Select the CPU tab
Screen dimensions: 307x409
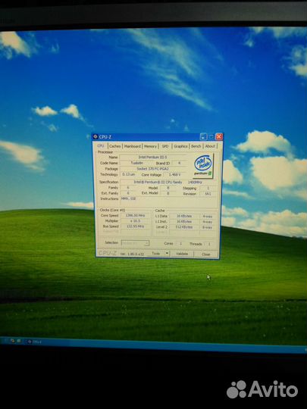(x=101, y=146)
